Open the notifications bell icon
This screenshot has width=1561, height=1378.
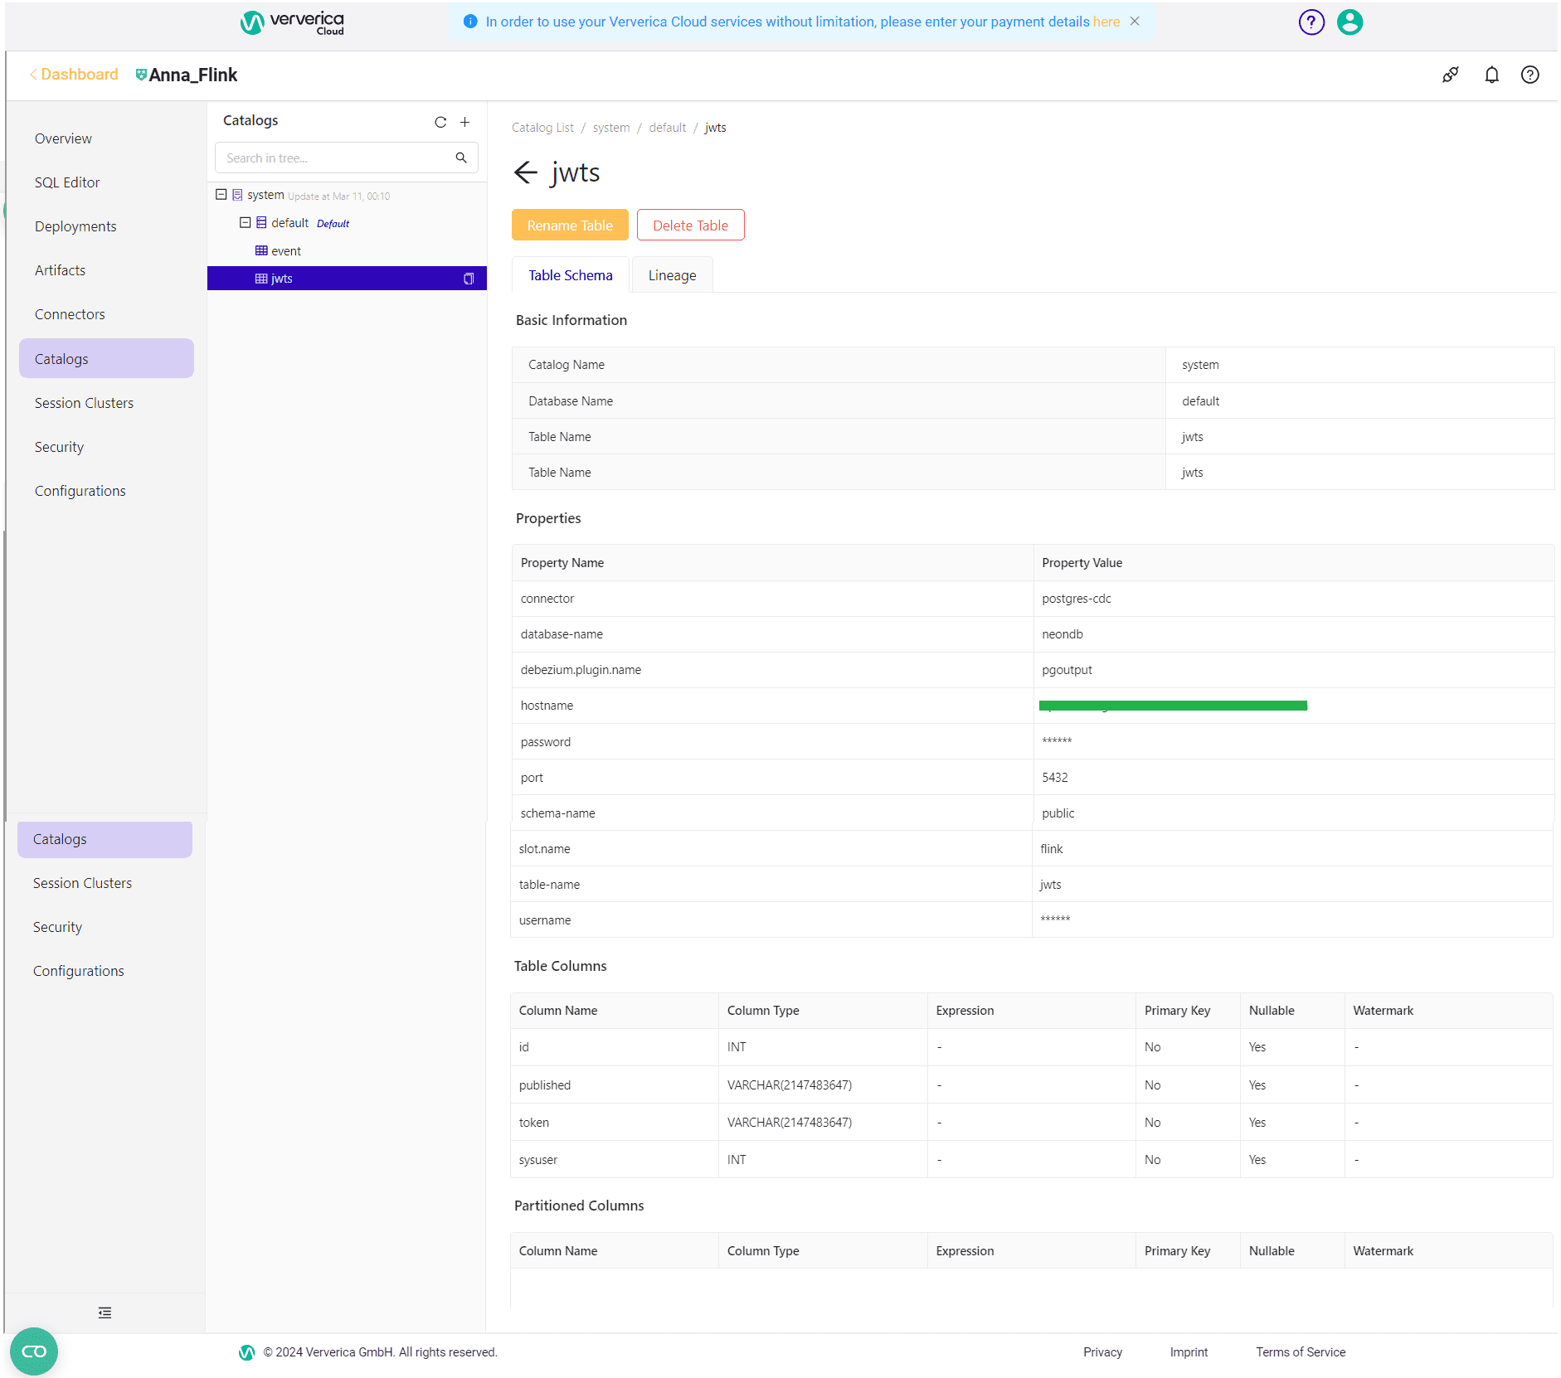click(1491, 75)
